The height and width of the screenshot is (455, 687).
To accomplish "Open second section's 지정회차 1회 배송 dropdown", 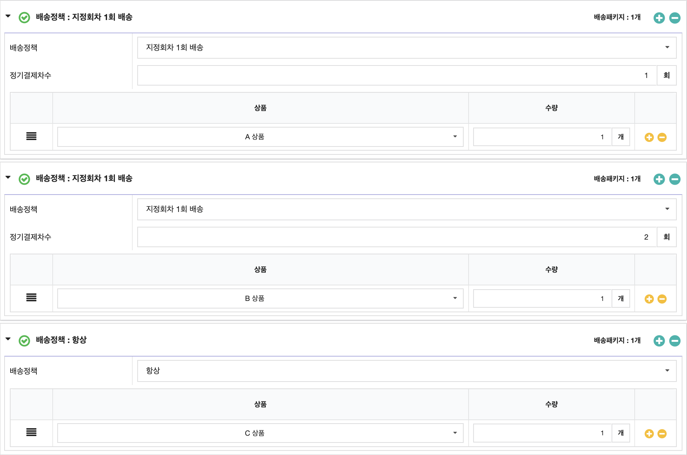I will point(406,209).
